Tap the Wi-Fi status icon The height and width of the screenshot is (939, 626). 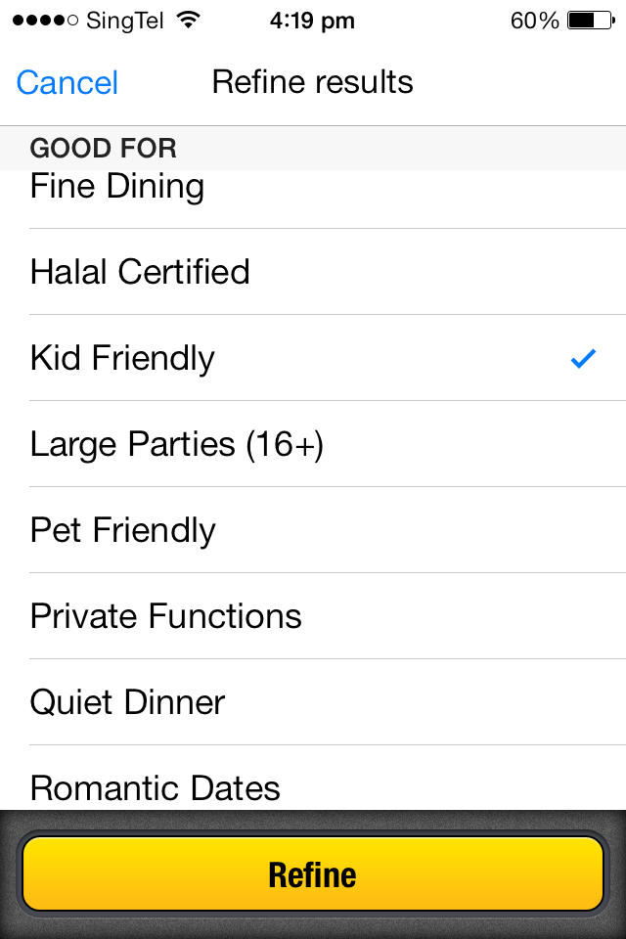click(x=189, y=21)
